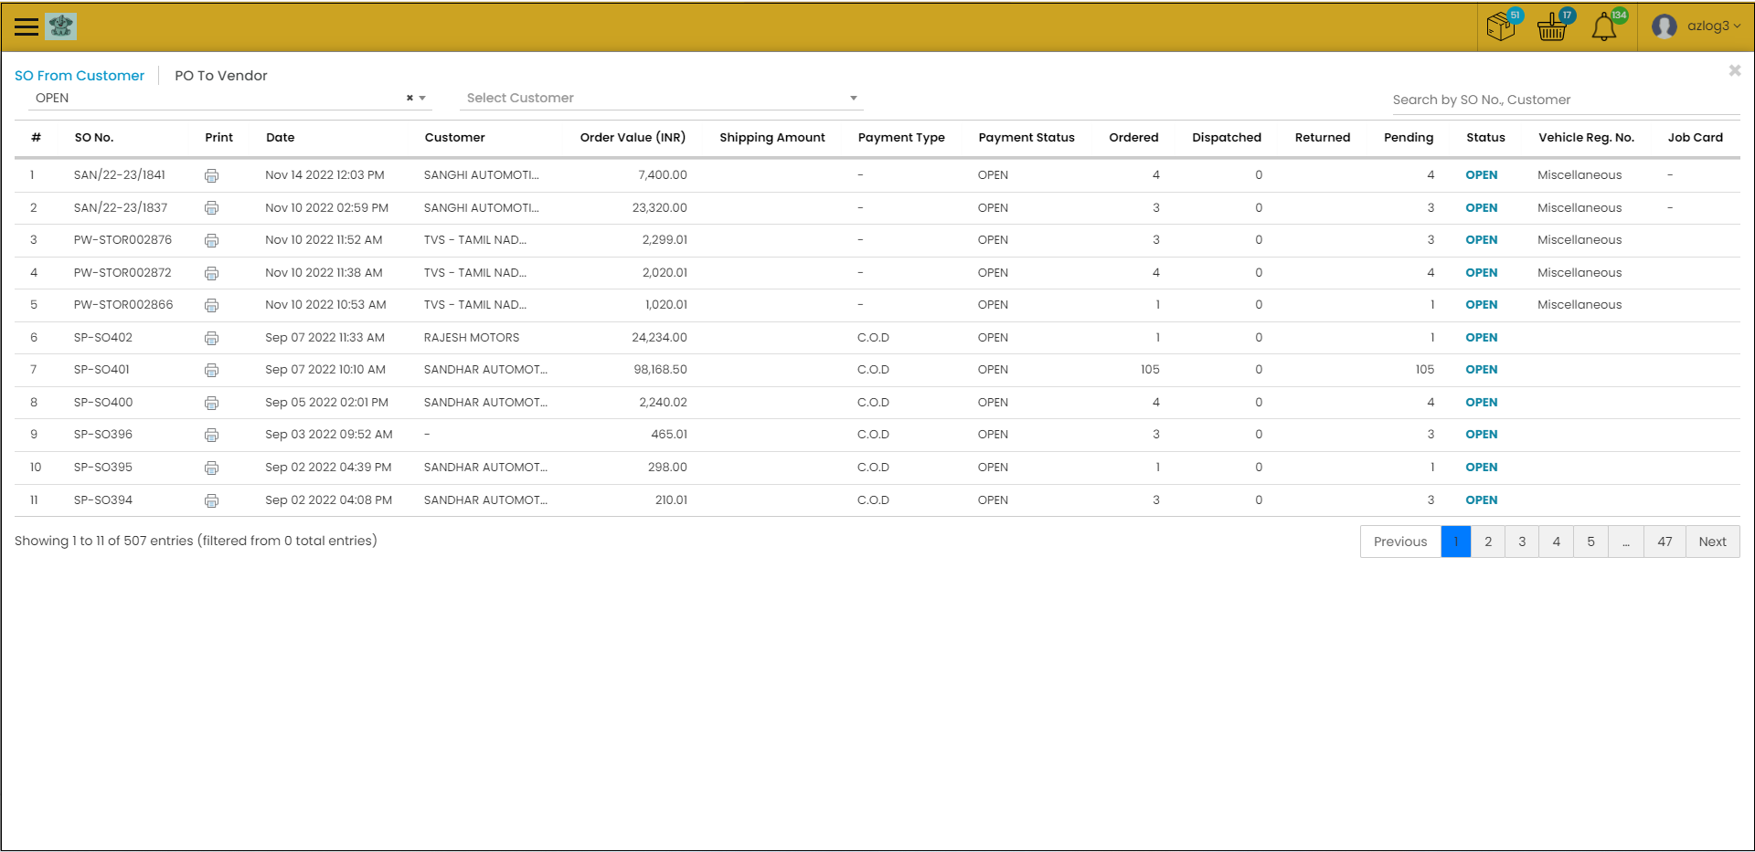Go to Previous page
Viewport: 1755px width, 852px height.
point(1400,542)
